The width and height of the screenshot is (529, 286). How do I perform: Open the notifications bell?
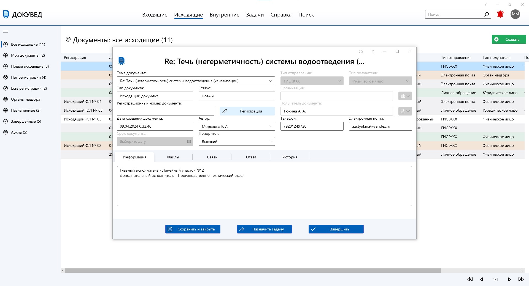click(x=500, y=14)
